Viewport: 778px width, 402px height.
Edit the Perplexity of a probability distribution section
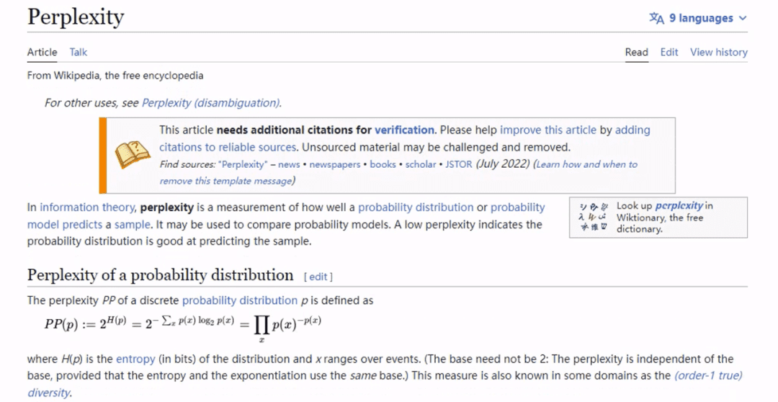318,277
